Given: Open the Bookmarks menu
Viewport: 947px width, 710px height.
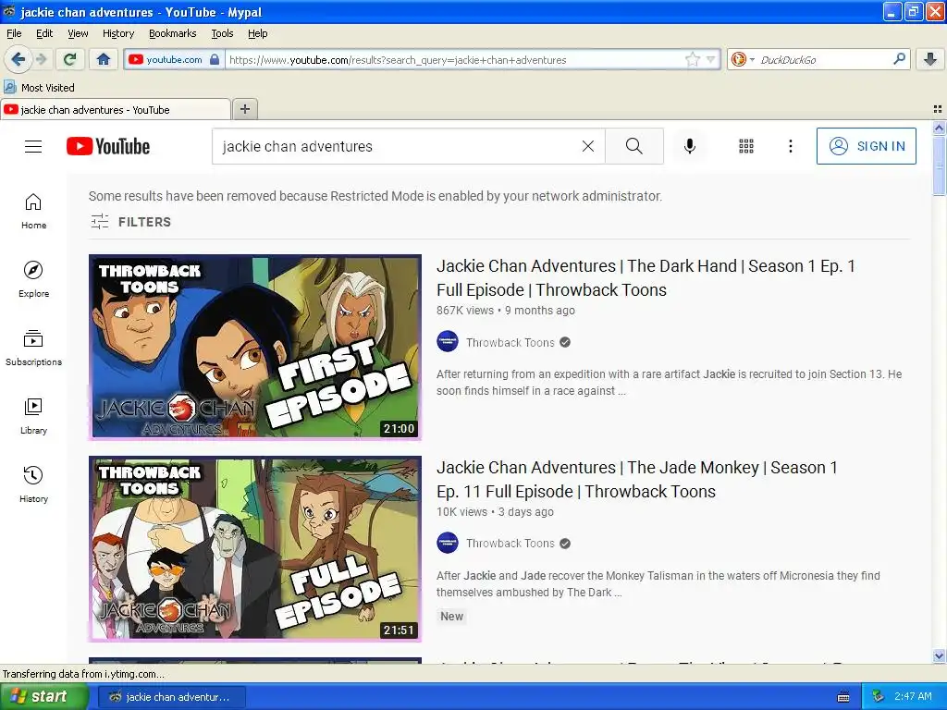Looking at the screenshot, I should (x=173, y=33).
